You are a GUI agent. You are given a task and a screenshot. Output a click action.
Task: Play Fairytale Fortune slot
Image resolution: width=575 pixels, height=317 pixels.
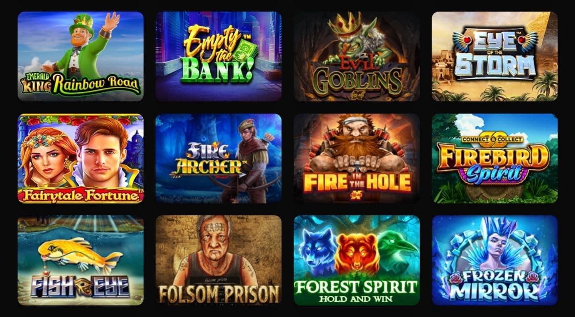click(80, 158)
